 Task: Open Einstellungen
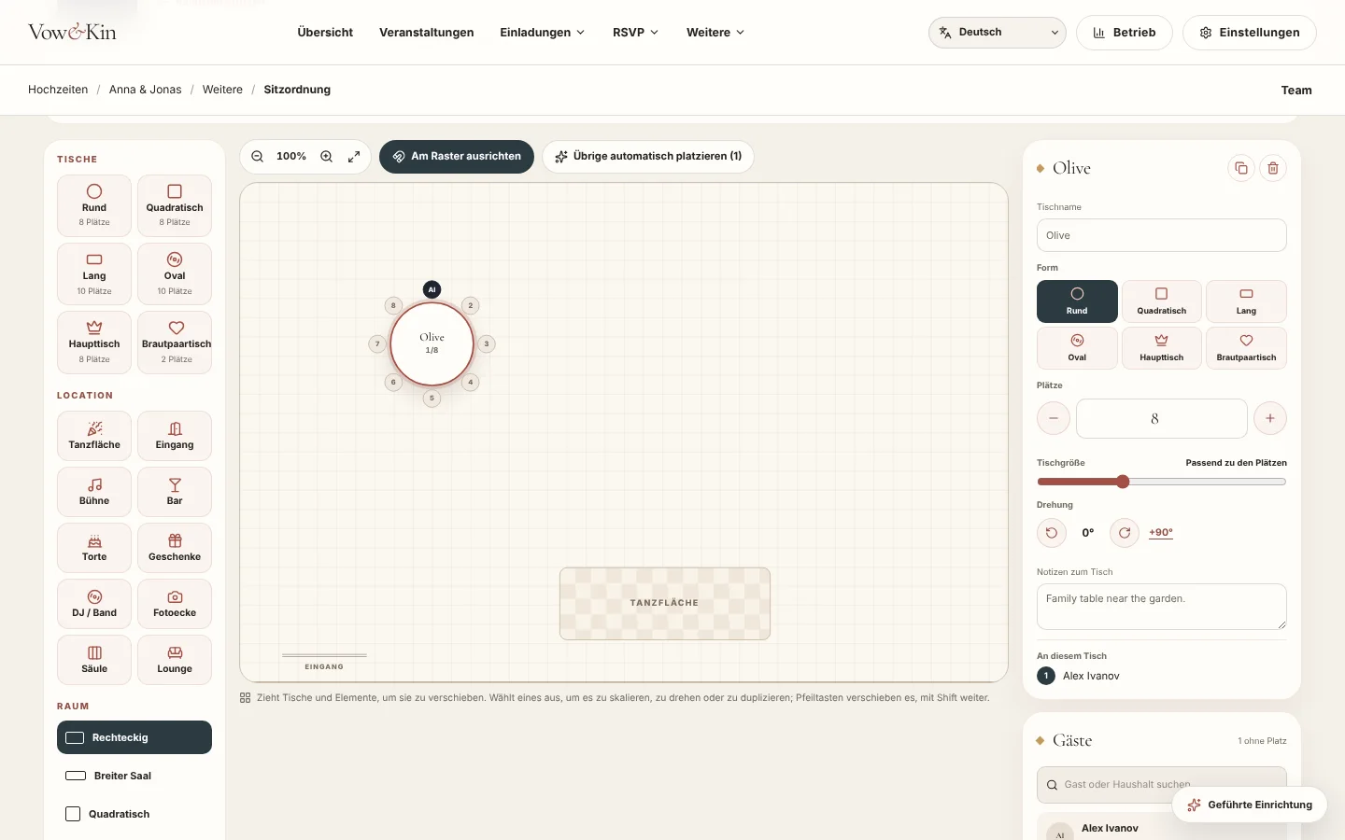(x=1250, y=33)
